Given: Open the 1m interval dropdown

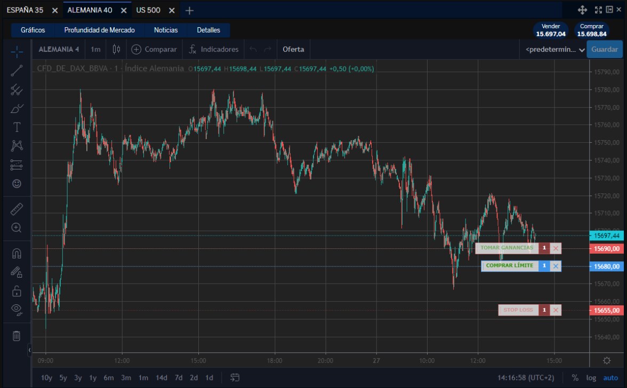Looking at the screenshot, I should [x=95, y=49].
